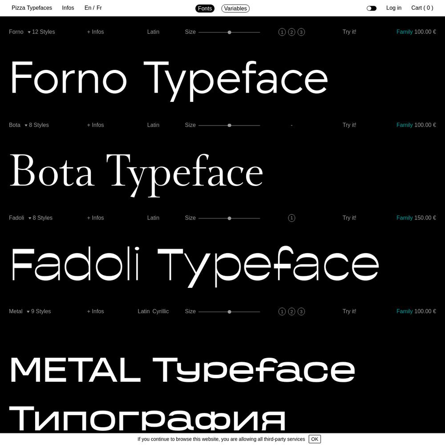Click the Fadoli size slider handle
This screenshot has width=445, height=445.
tap(229, 218)
